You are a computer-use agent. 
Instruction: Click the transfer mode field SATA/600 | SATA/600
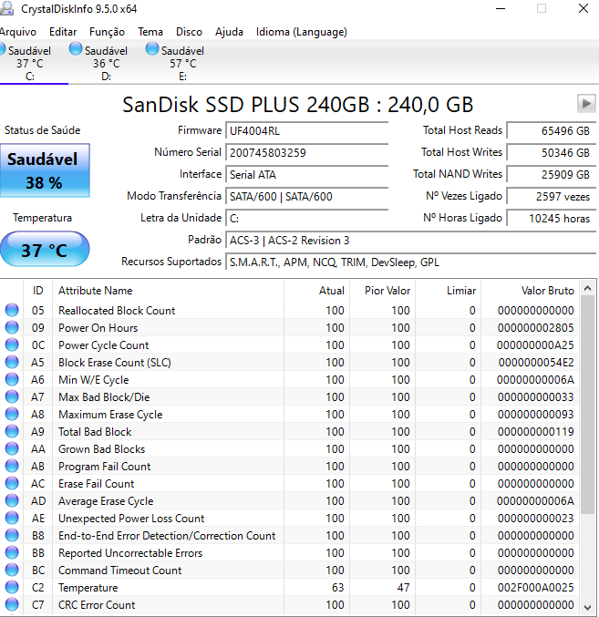tap(307, 196)
